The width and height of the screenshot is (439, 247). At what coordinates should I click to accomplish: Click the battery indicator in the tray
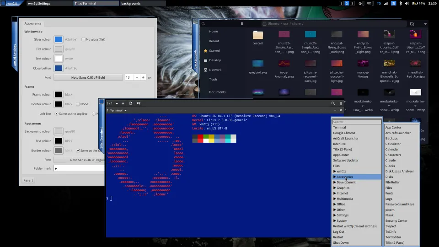pos(418,3)
